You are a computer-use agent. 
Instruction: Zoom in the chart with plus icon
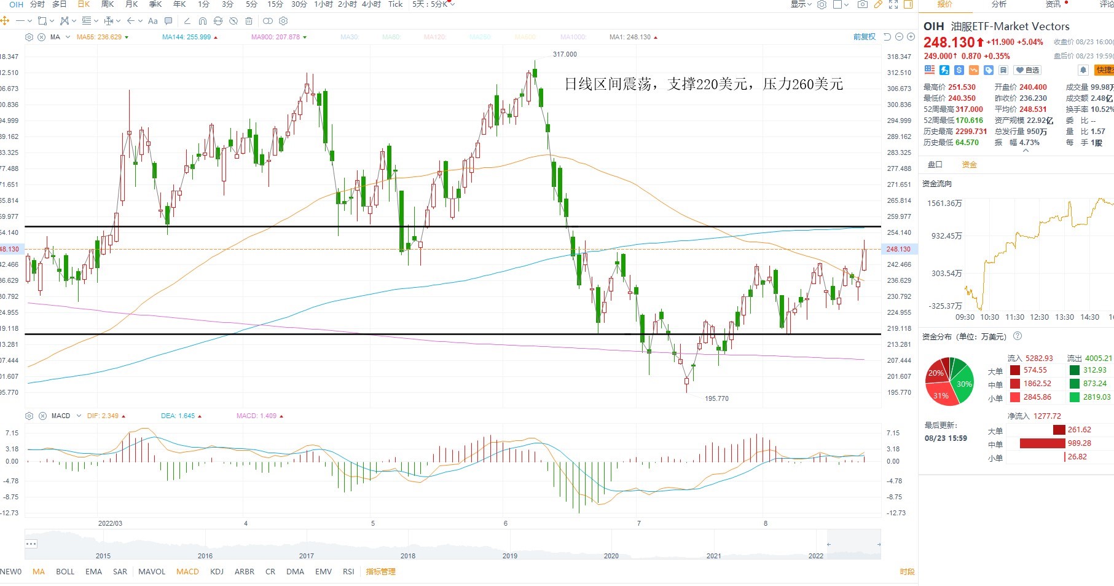(x=911, y=37)
